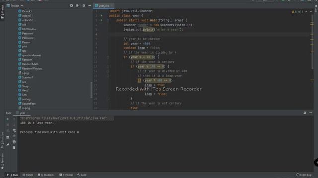Run main method from gutter arrow on line 3
The width and height of the screenshot is (318, 178).
pyautogui.click(x=101, y=20)
